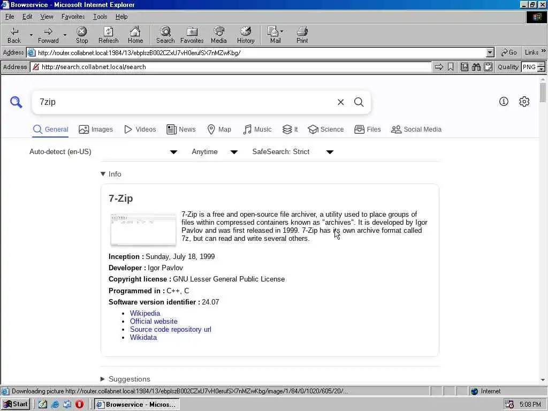Reload page using Refresh button
548x411 pixels.
point(108,35)
